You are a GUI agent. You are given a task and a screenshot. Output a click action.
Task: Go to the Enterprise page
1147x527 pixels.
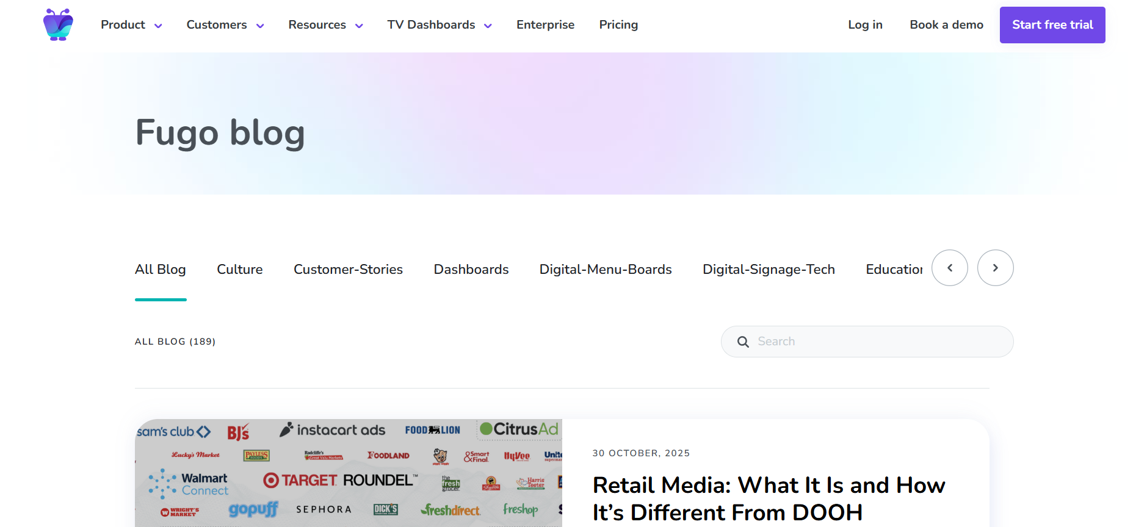[545, 25]
